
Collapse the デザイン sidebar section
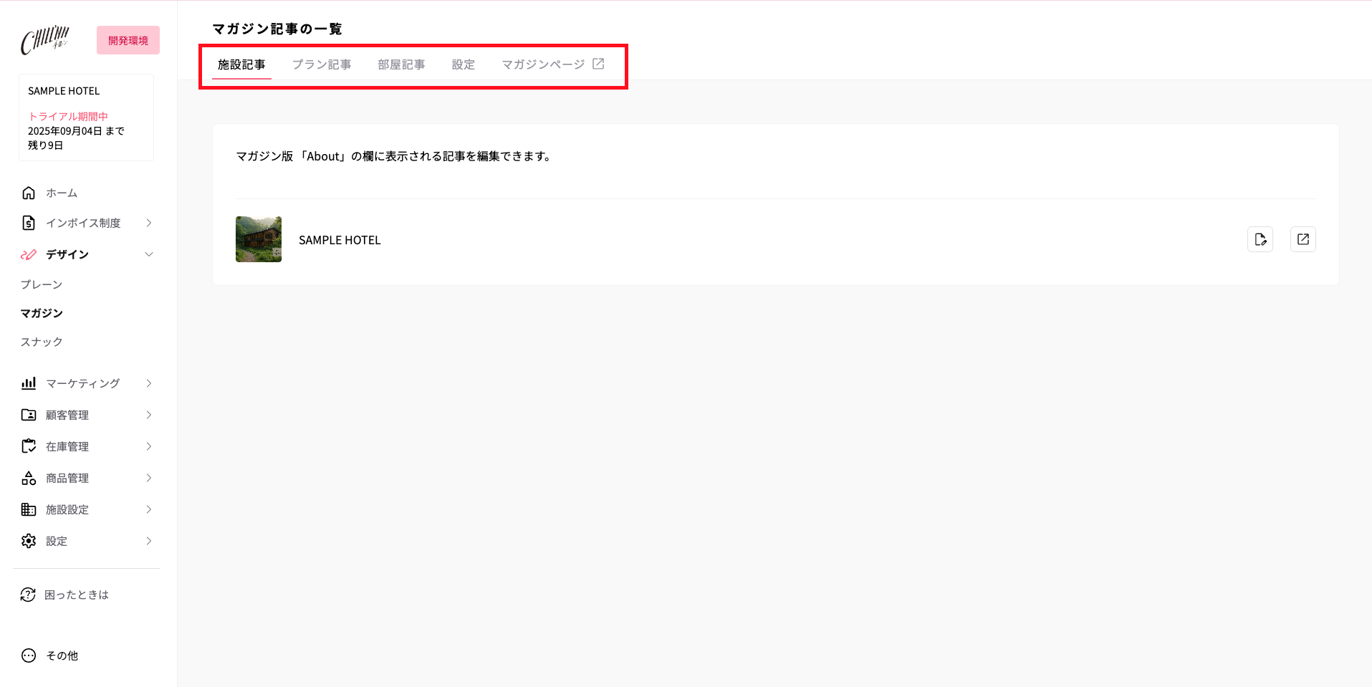pos(148,254)
